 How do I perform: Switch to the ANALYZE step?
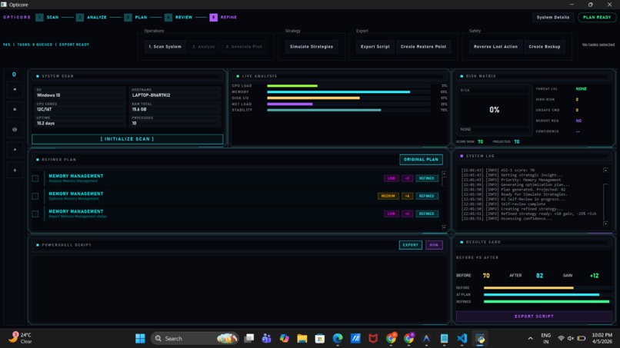click(x=97, y=18)
